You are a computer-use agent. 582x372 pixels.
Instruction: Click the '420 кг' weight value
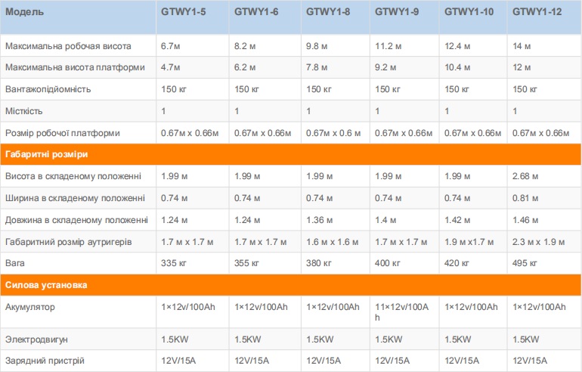click(x=457, y=263)
